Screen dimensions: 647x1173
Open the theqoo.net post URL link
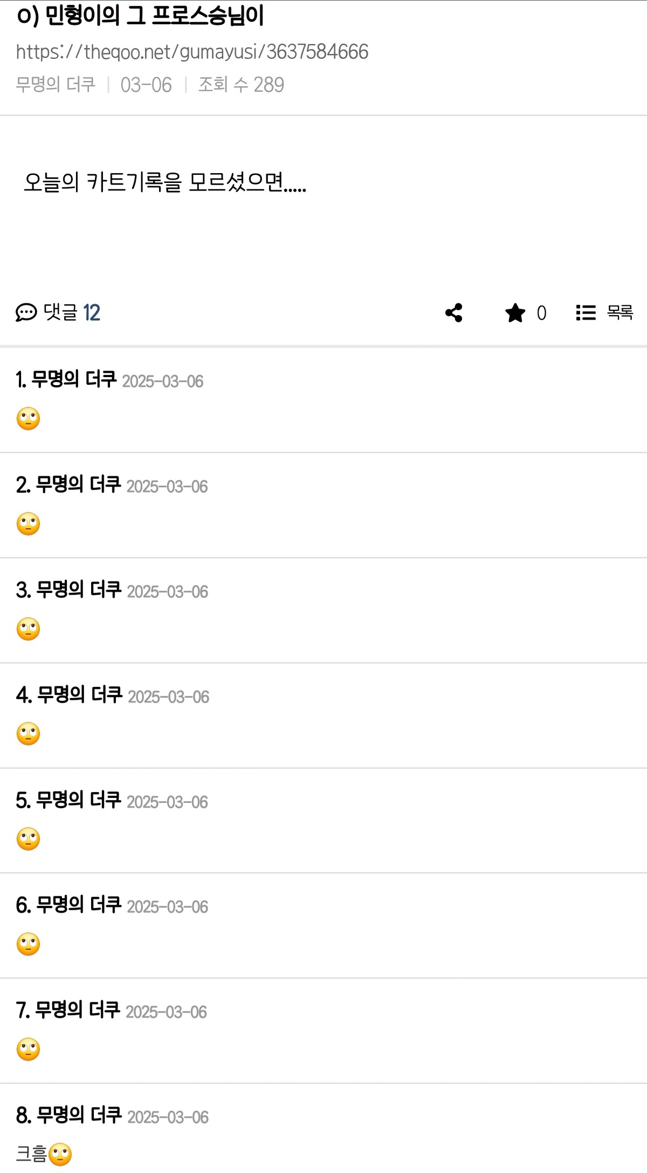[x=192, y=52]
